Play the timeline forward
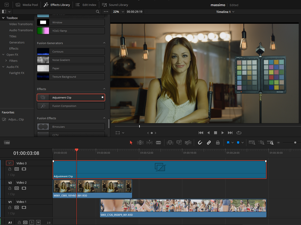The image size is (301, 225). [x=223, y=133]
